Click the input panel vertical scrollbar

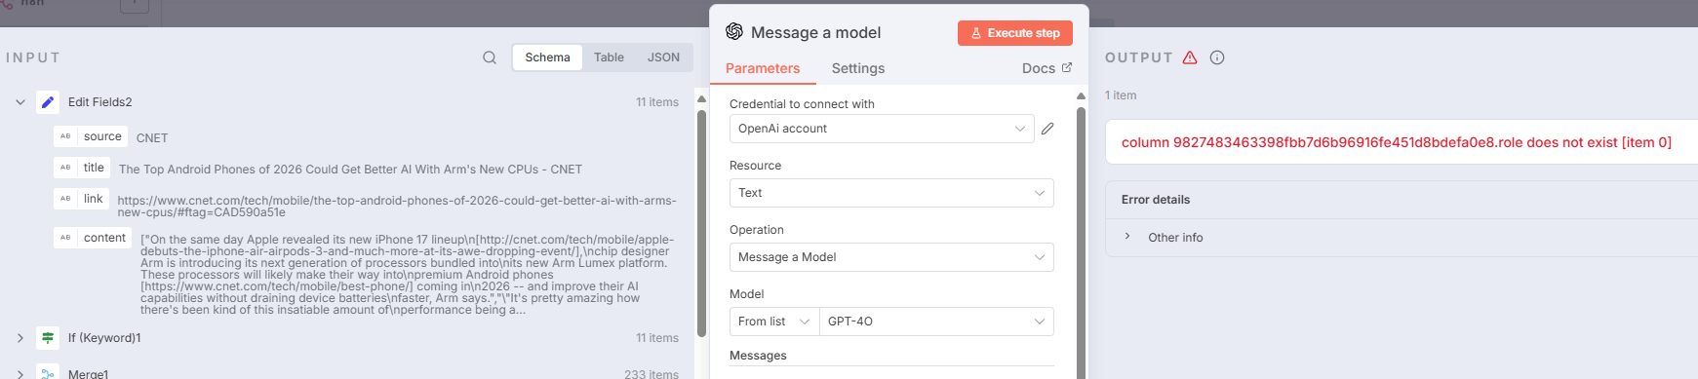coord(701,224)
